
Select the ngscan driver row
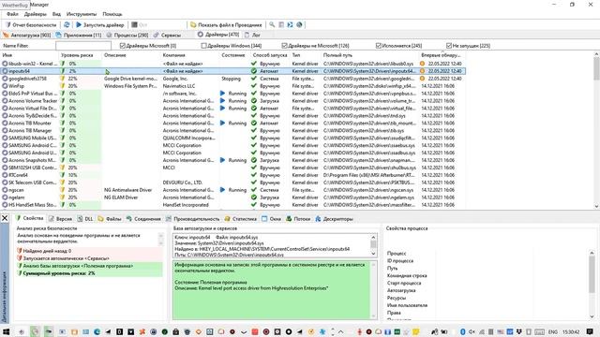coord(233,190)
